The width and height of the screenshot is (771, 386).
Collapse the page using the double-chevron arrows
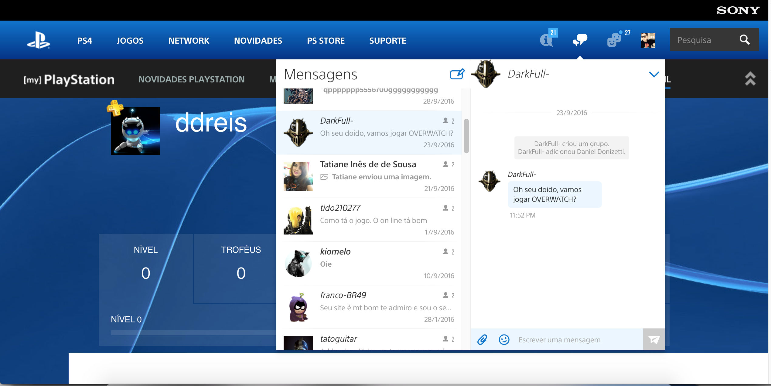[750, 79]
